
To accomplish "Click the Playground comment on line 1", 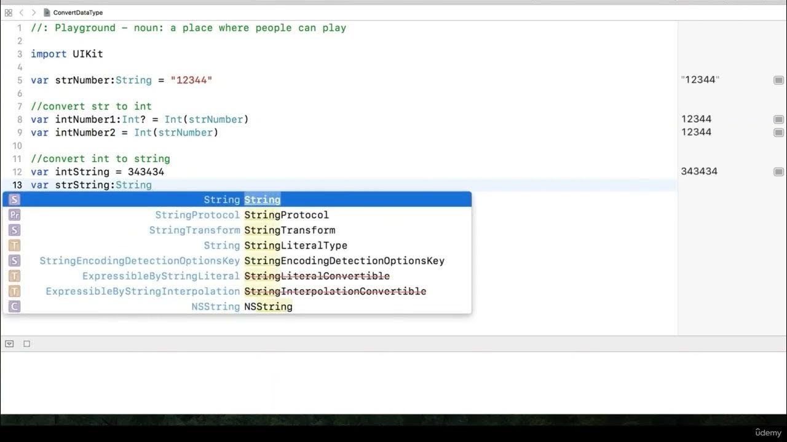I will tap(189, 28).
